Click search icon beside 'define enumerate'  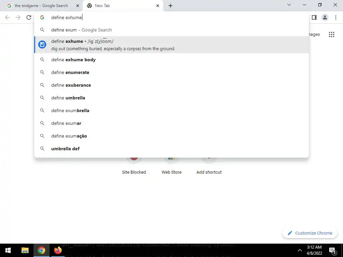(42, 72)
